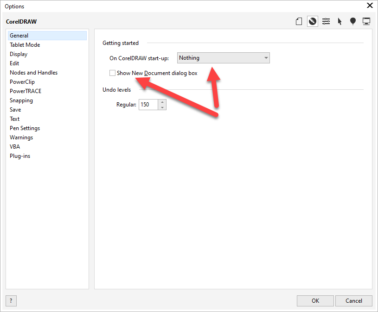Select Tablet Mode category

(x=47, y=45)
